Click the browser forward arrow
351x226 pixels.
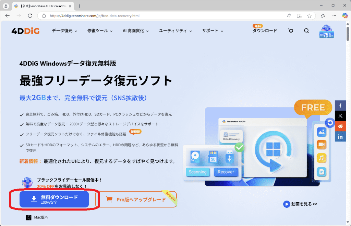19,16
